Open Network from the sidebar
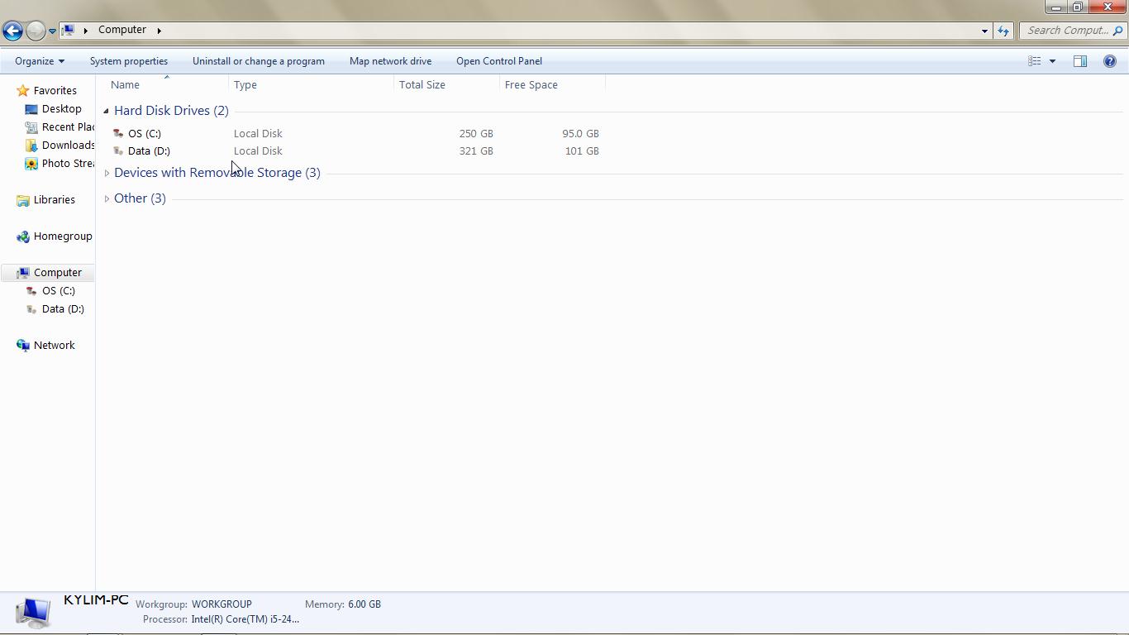1129x635 pixels. click(x=54, y=345)
